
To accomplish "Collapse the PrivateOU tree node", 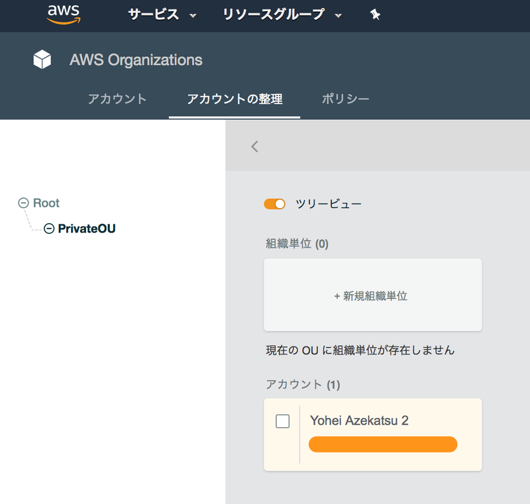I will (49, 228).
